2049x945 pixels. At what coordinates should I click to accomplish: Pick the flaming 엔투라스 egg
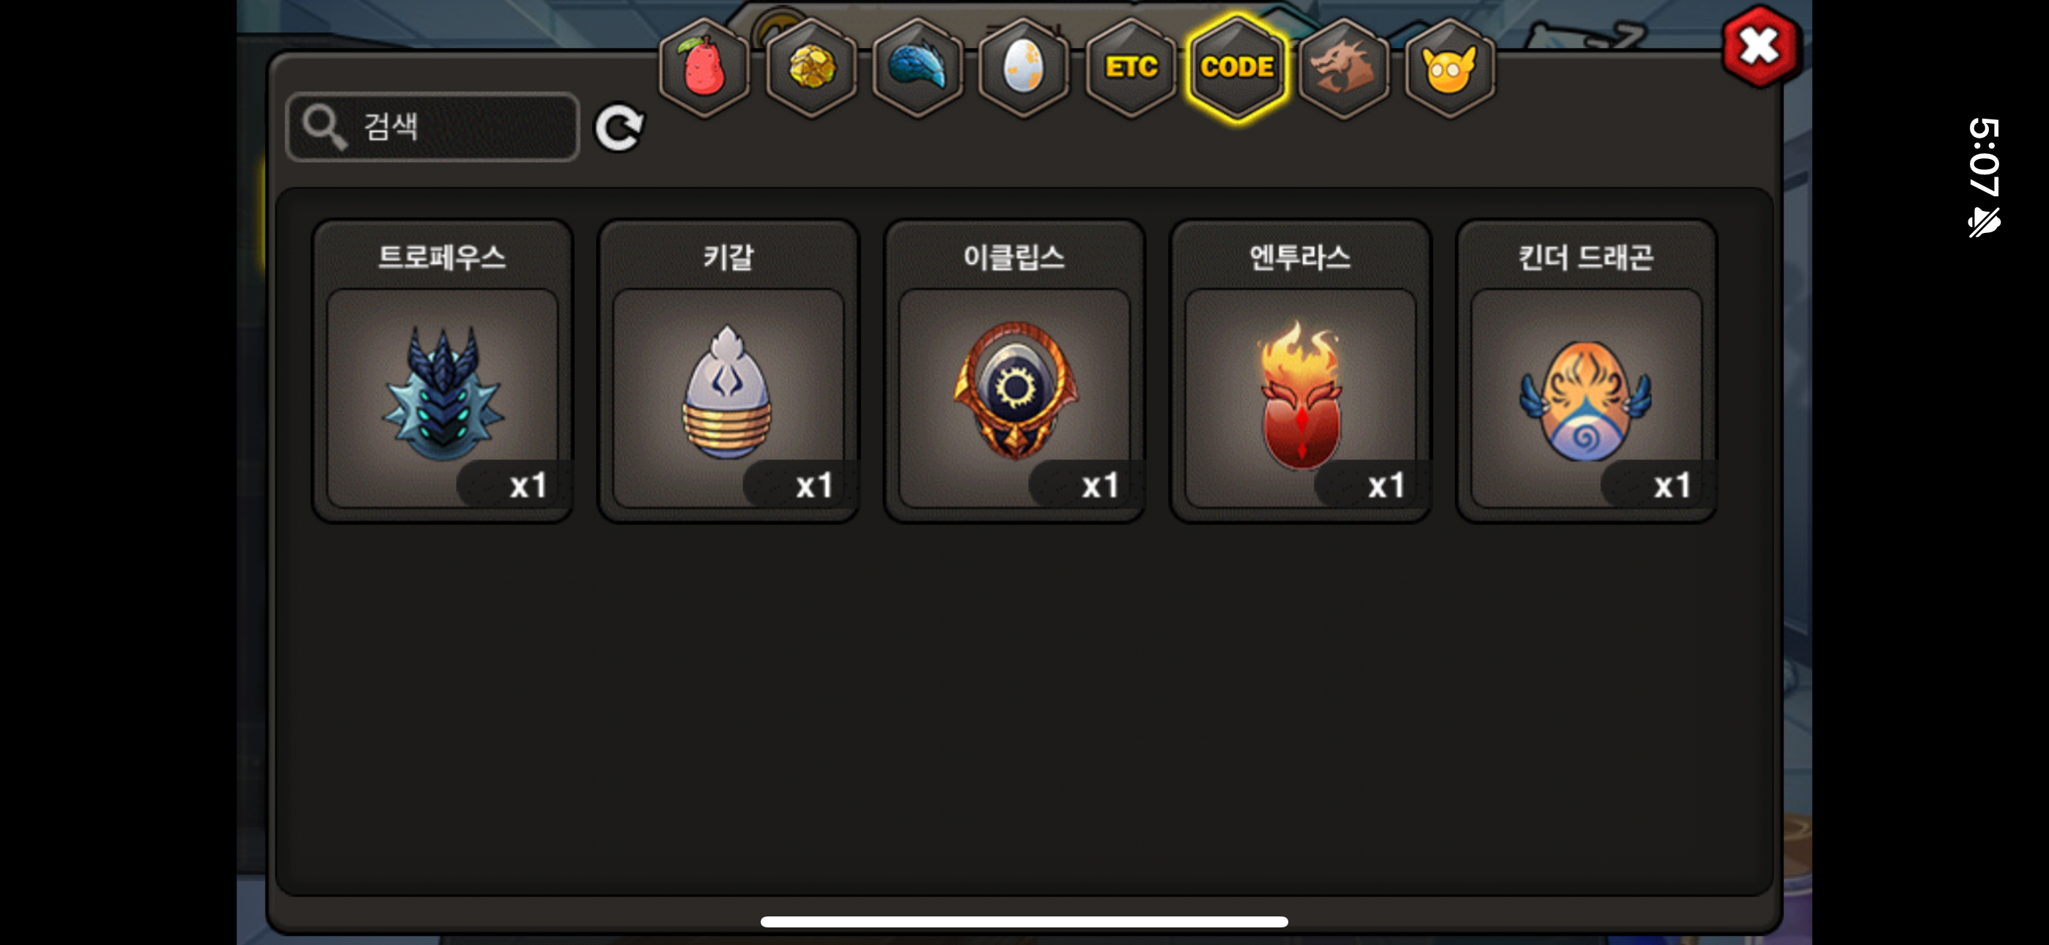click(1300, 371)
